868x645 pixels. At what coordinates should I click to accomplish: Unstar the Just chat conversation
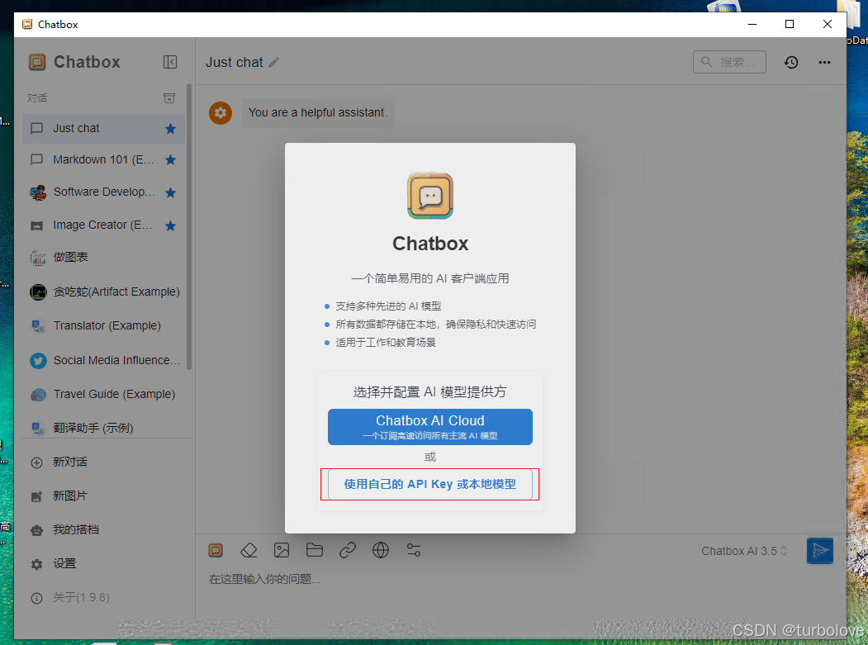pyautogui.click(x=170, y=129)
